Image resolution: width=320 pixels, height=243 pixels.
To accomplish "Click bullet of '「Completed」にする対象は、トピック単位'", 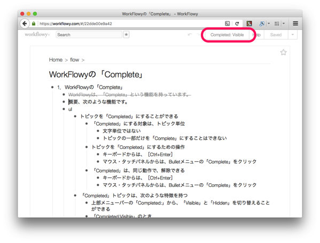I will (87, 124).
